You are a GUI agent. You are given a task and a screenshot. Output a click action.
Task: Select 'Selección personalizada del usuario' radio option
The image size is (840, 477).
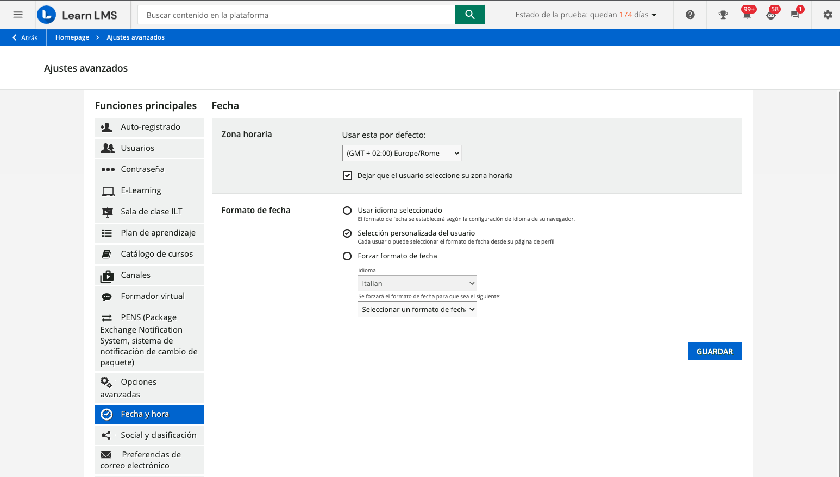(x=347, y=233)
